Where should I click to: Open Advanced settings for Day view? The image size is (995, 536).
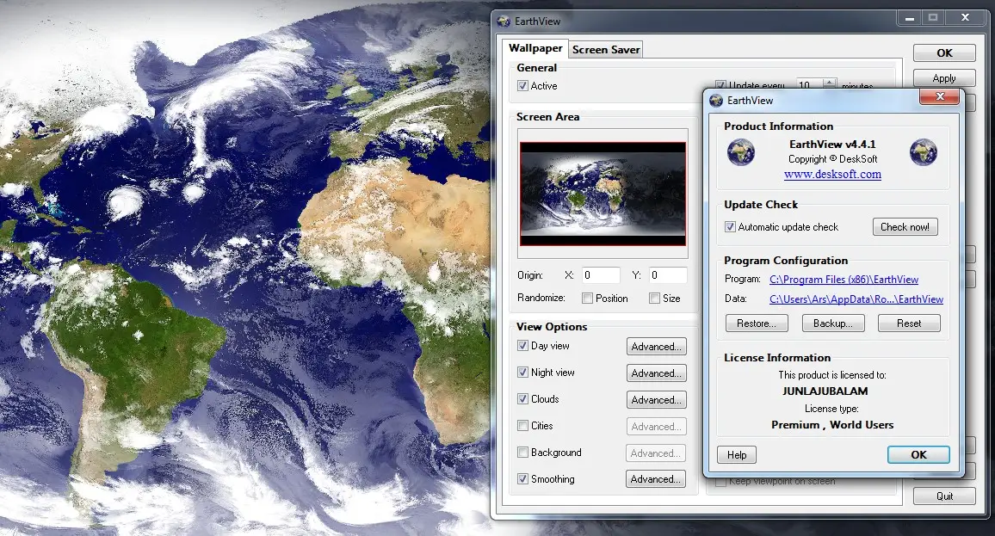656,347
